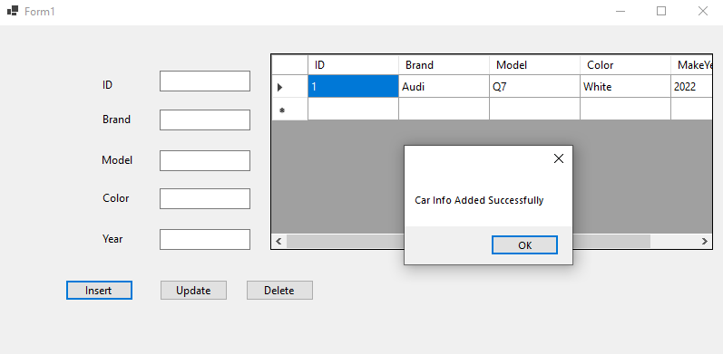Click the Update button
The width and height of the screenshot is (723, 354).
[193, 291]
